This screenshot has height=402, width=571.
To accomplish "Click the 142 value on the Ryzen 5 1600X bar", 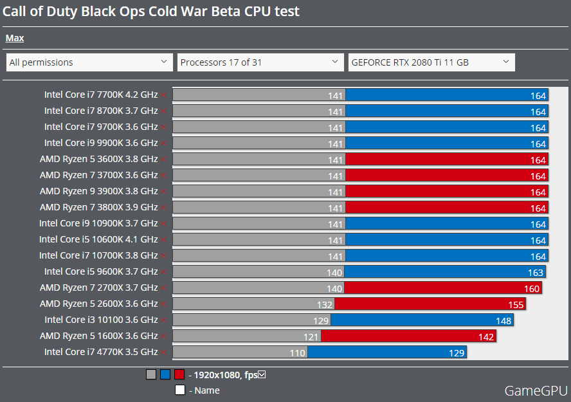I will pyautogui.click(x=486, y=337).
